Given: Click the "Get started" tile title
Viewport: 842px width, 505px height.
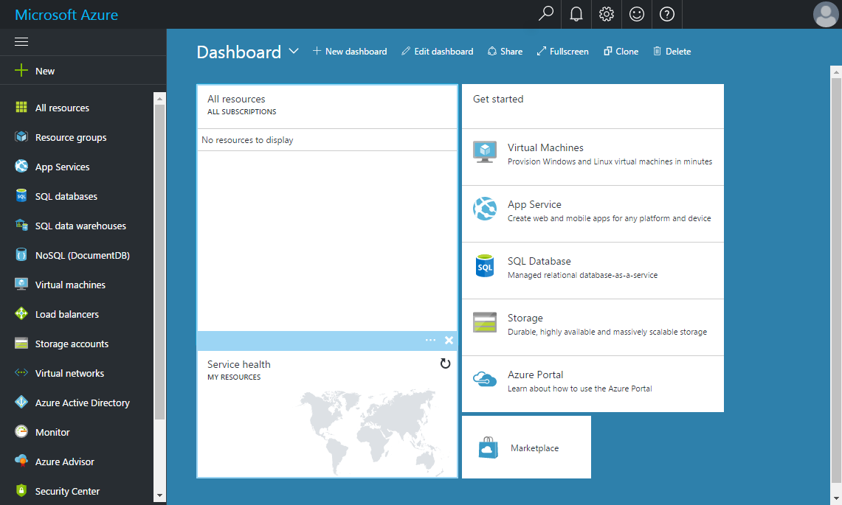Looking at the screenshot, I should click(x=498, y=99).
